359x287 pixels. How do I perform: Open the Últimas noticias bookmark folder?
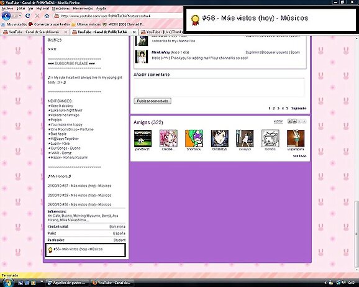point(86,24)
